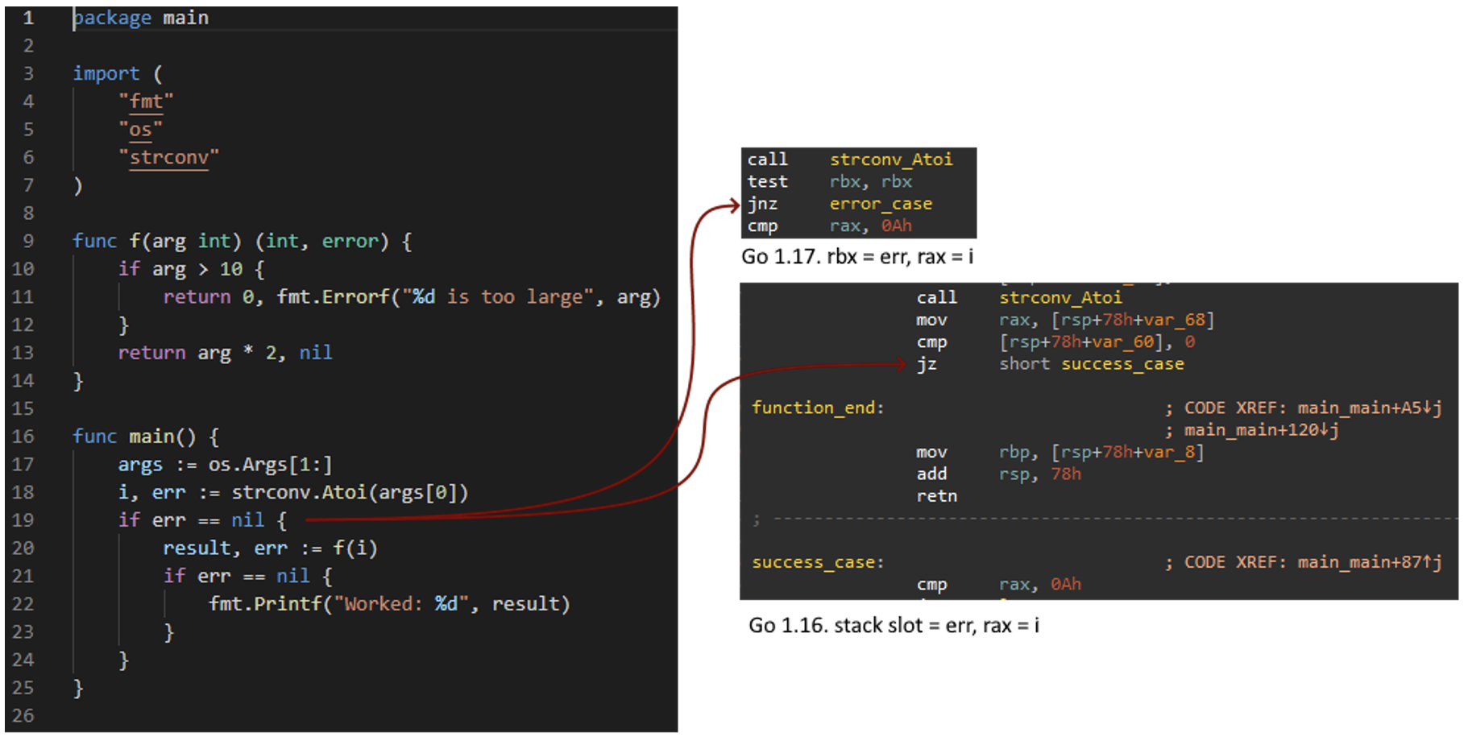Select the caption "Go 1.16. stack slot = err, rax = i"

(893, 625)
